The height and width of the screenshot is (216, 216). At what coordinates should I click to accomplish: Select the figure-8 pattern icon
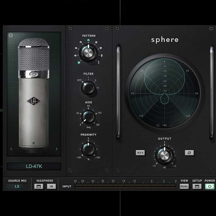tap(98, 62)
